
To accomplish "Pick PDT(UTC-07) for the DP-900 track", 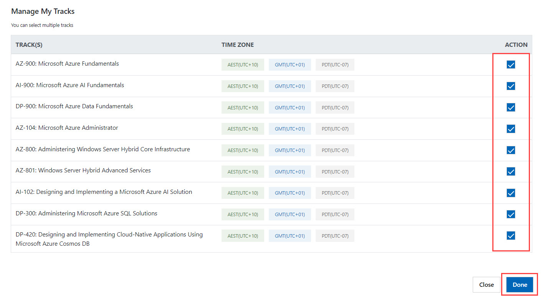I will coord(335,107).
